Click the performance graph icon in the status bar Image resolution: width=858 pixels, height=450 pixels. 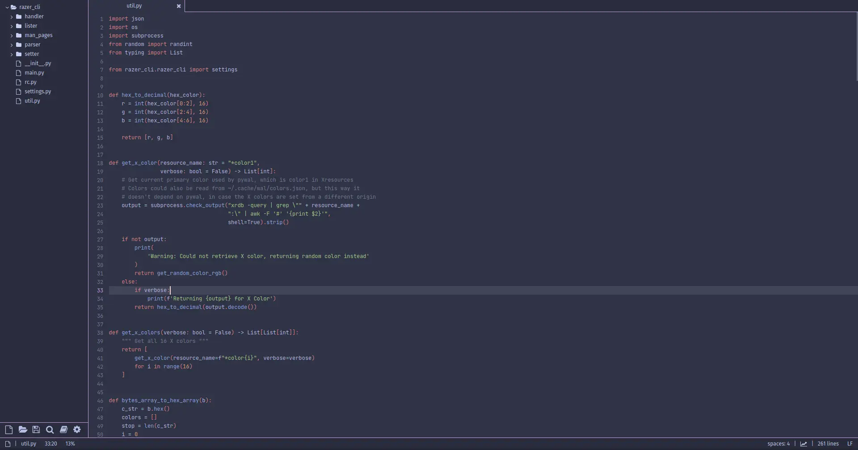(804, 443)
